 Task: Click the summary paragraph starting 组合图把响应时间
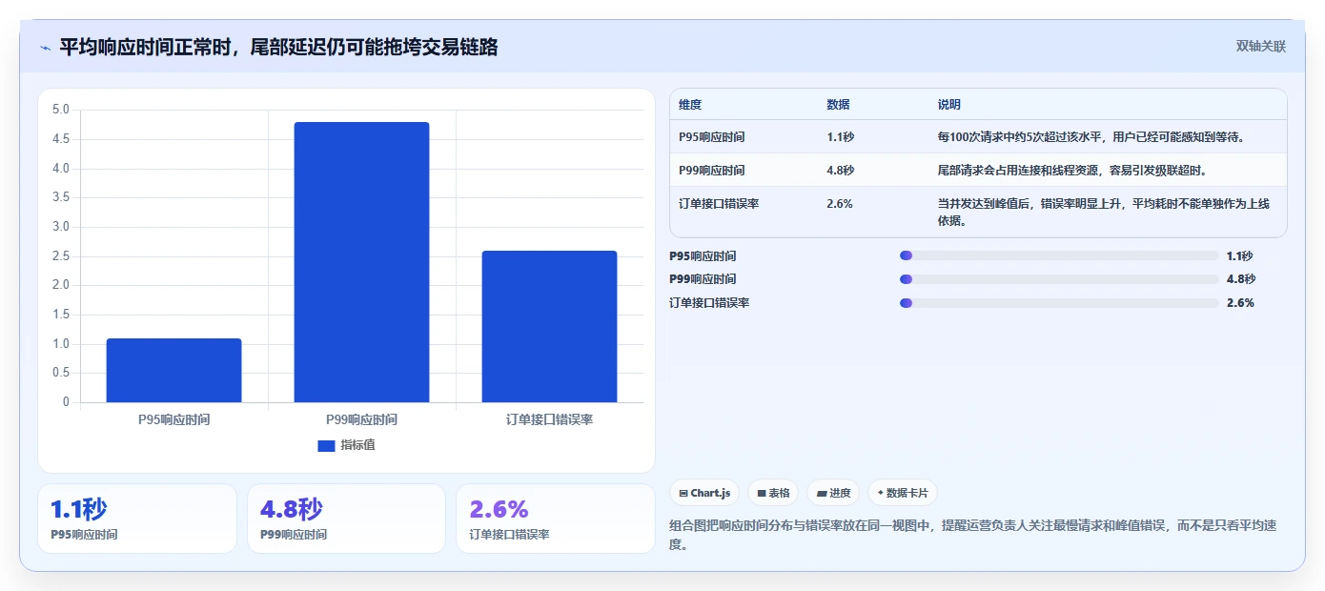(974, 535)
